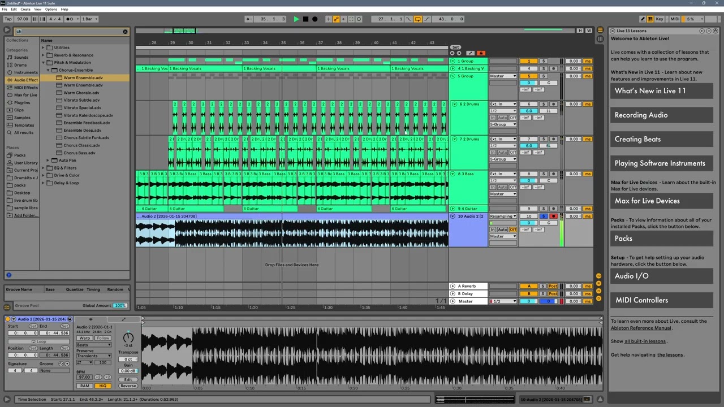Open the What's New in Live 11 lesson
The height and width of the screenshot is (407, 724).
click(662, 91)
